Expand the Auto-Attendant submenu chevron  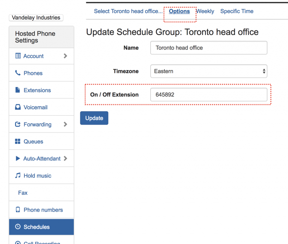coord(65,158)
